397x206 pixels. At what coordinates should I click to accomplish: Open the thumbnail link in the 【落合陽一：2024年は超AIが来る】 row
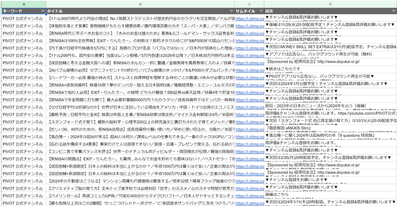249,136
